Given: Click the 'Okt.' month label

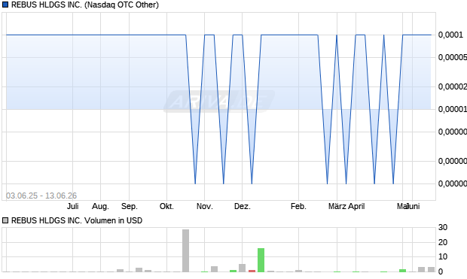Looking at the screenshot, I should click(x=166, y=206).
